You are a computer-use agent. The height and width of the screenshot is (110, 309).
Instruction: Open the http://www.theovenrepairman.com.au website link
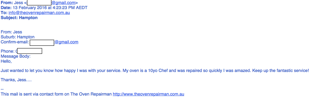(148, 94)
